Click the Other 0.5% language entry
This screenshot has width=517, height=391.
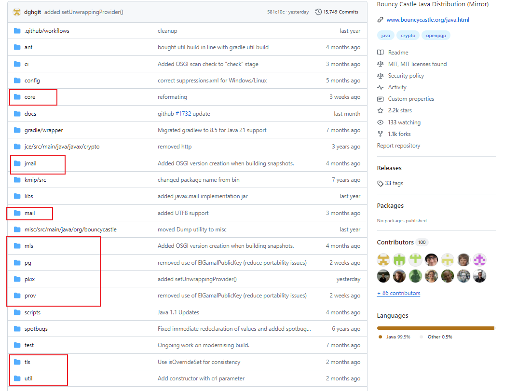(x=436, y=337)
